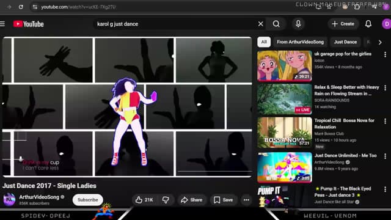Select the All filter chip

(x=264, y=42)
